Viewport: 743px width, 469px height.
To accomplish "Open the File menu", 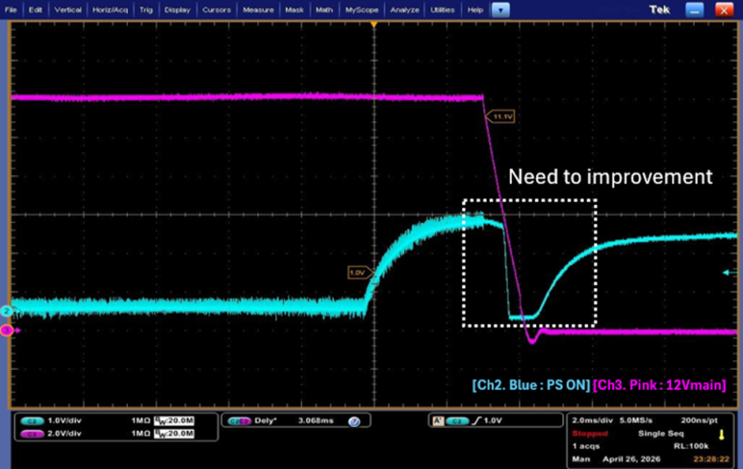I will coord(10,9).
